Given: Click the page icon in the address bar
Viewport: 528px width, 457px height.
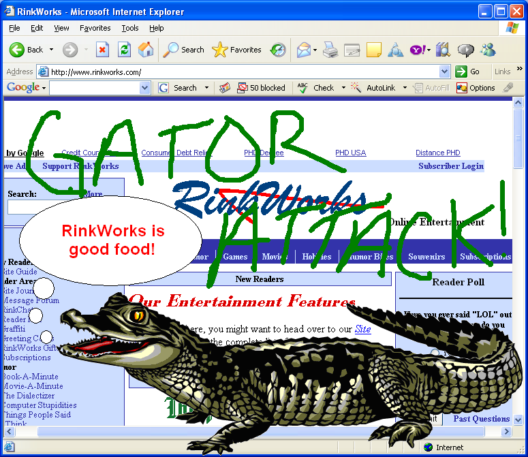Looking at the screenshot, I should click(43, 72).
